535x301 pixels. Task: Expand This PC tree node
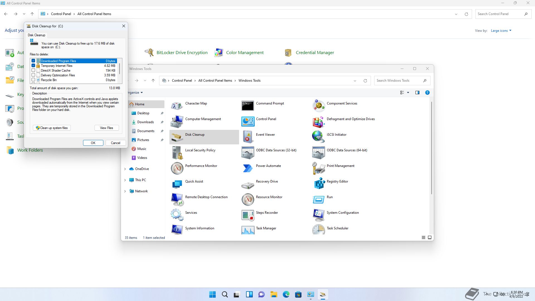coord(125,180)
